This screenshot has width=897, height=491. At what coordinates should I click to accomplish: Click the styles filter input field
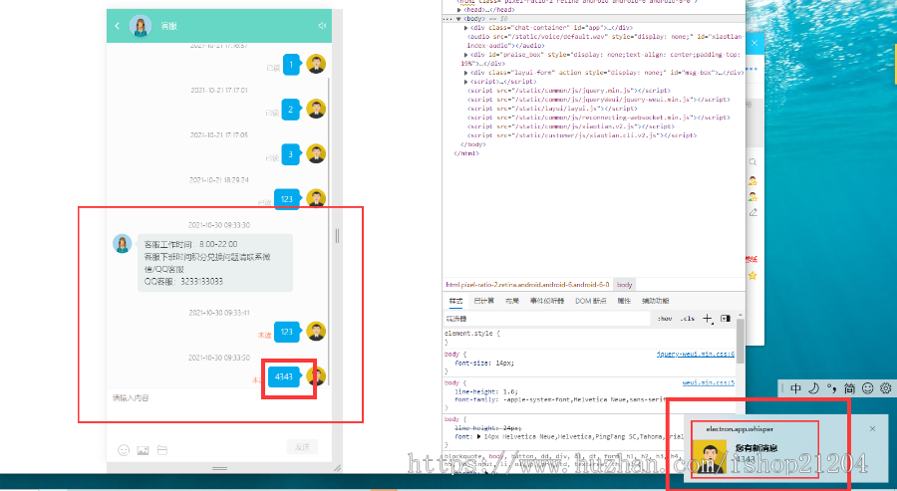[x=546, y=319]
